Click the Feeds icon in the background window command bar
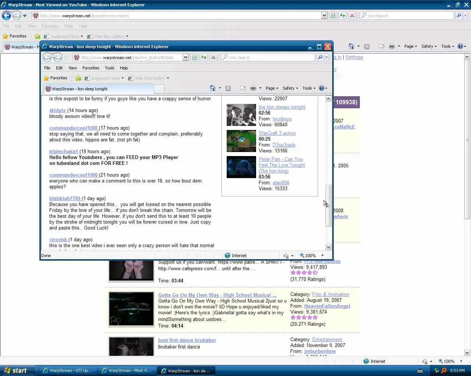Viewport: 471px width, 376px height. (x=367, y=46)
